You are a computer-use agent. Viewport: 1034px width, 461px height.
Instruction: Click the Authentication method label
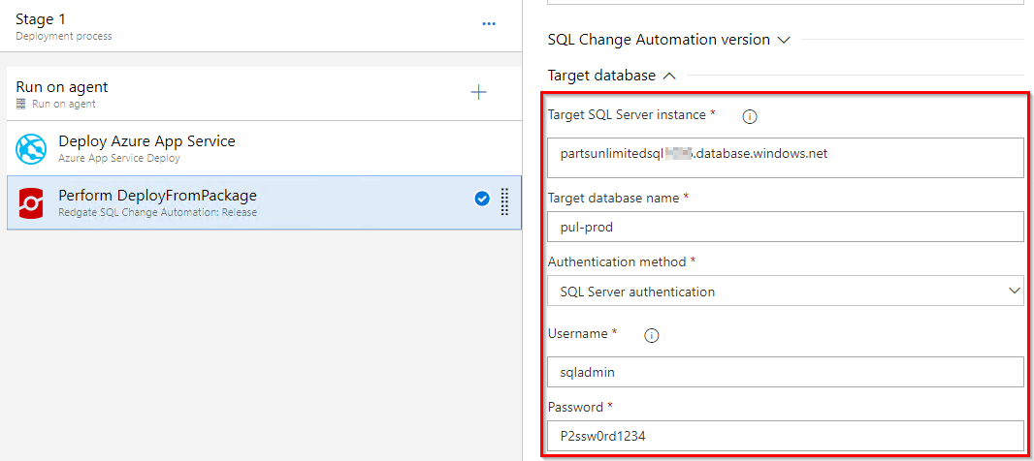(x=617, y=261)
